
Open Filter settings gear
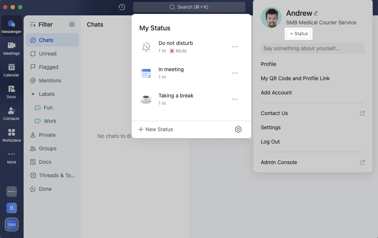point(72,24)
